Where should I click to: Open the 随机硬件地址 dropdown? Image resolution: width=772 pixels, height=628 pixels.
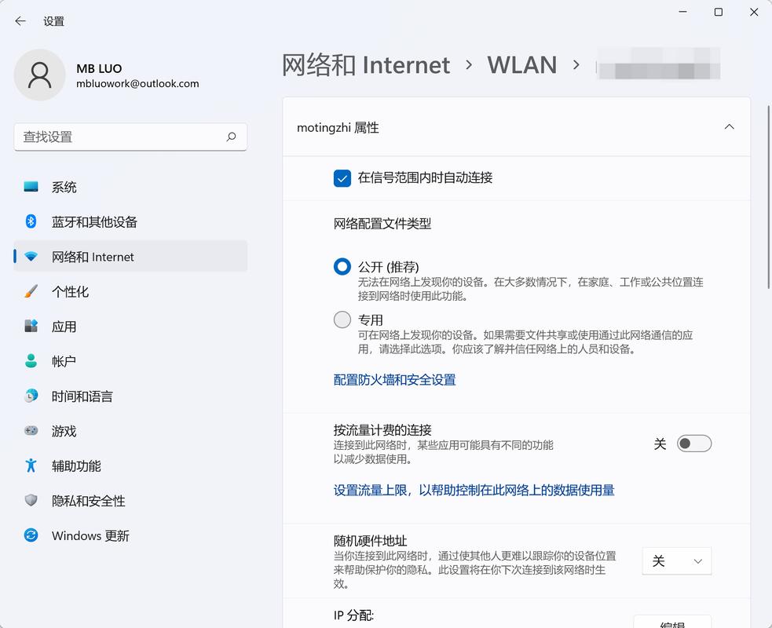(676, 561)
